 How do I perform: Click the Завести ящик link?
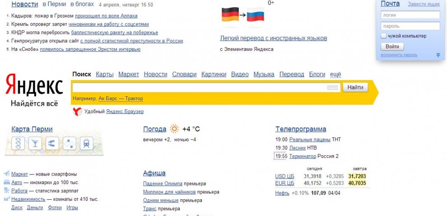(424, 4)
